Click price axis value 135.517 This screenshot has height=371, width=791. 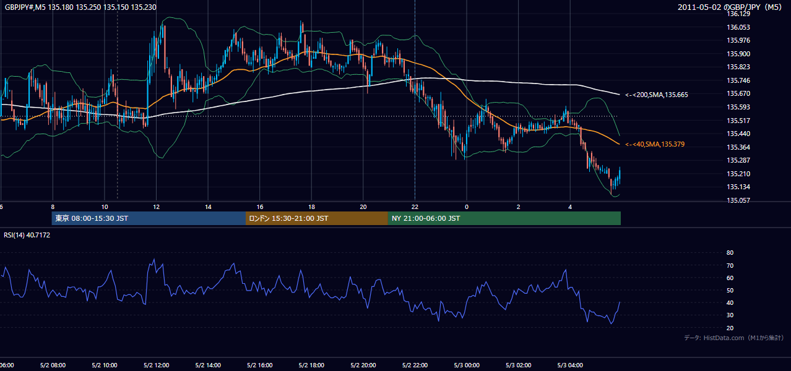[x=738, y=121]
